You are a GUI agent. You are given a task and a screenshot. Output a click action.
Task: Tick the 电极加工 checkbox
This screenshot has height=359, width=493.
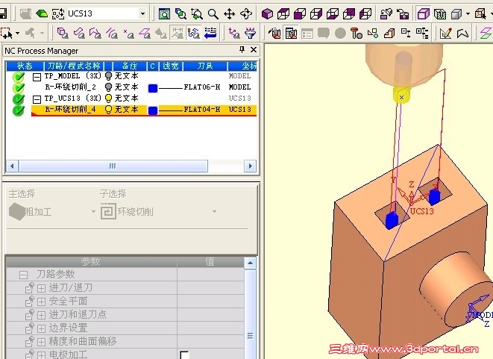pos(184,355)
